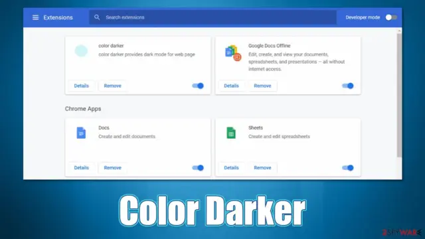Remove the color darker extension

point(112,86)
